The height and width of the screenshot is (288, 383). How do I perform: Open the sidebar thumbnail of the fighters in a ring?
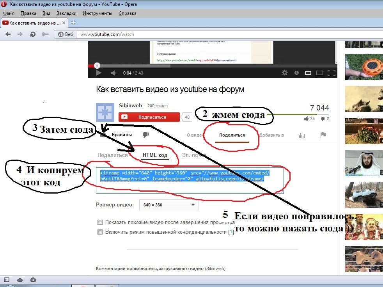coord(364,259)
